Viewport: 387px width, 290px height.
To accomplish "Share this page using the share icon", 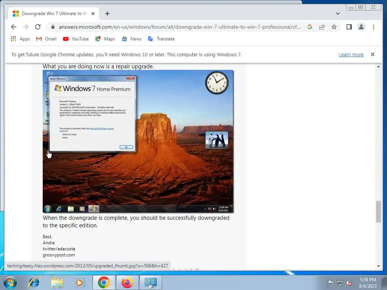I will pos(322,27).
